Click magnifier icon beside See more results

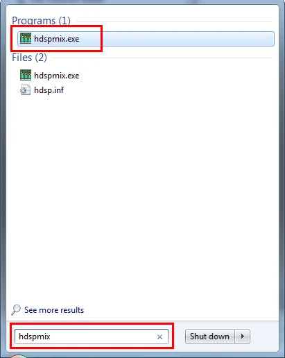coord(16,310)
